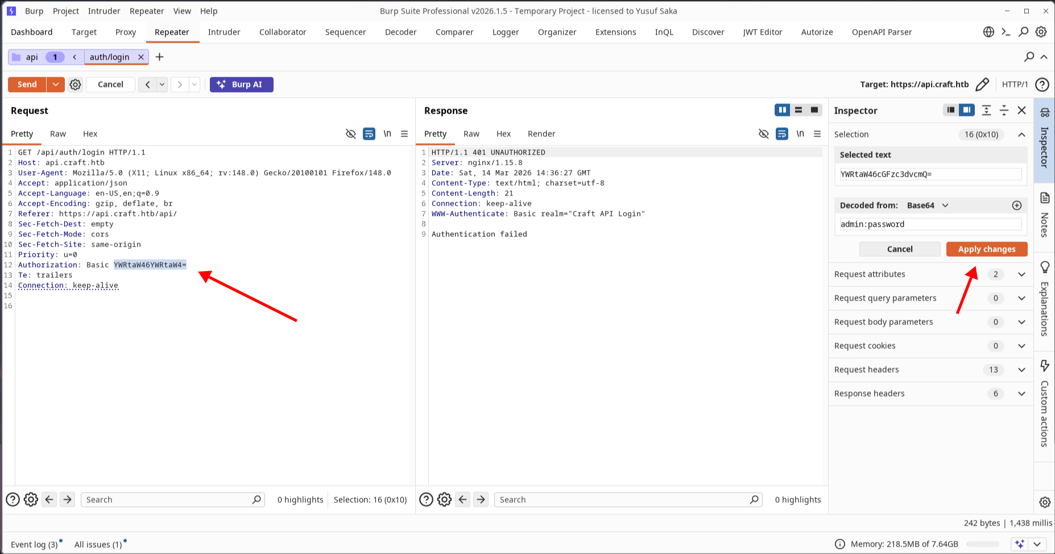Open the JWT Editor tab
The height and width of the screenshot is (554, 1055).
point(762,32)
